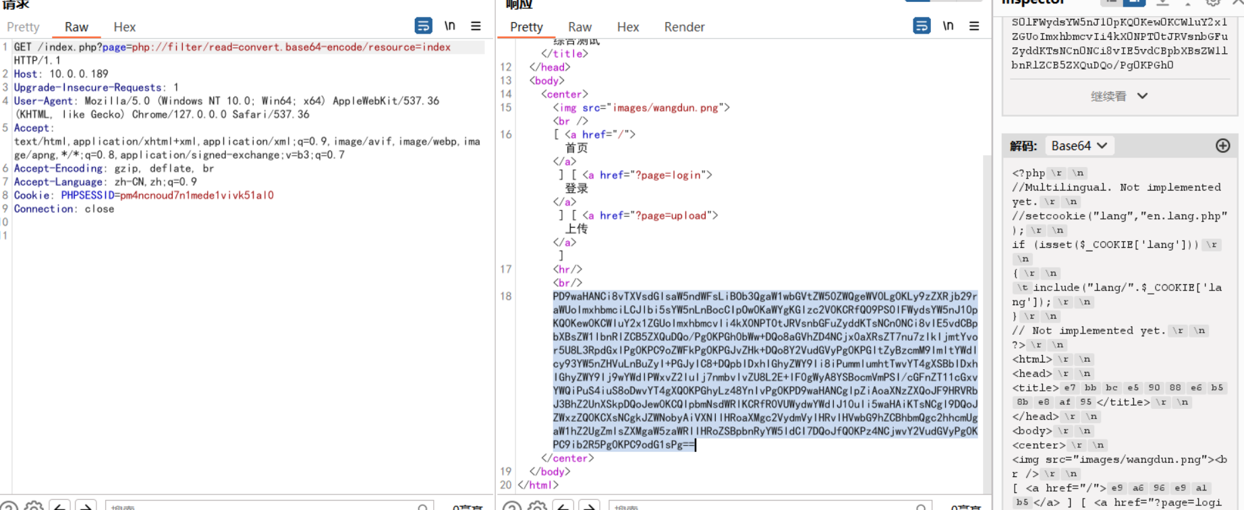The height and width of the screenshot is (510, 1244).
Task: Switch response view to Raw tab
Action: (579, 27)
